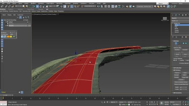Toggle the Window/Crossing selection icon

tap(34, 6)
